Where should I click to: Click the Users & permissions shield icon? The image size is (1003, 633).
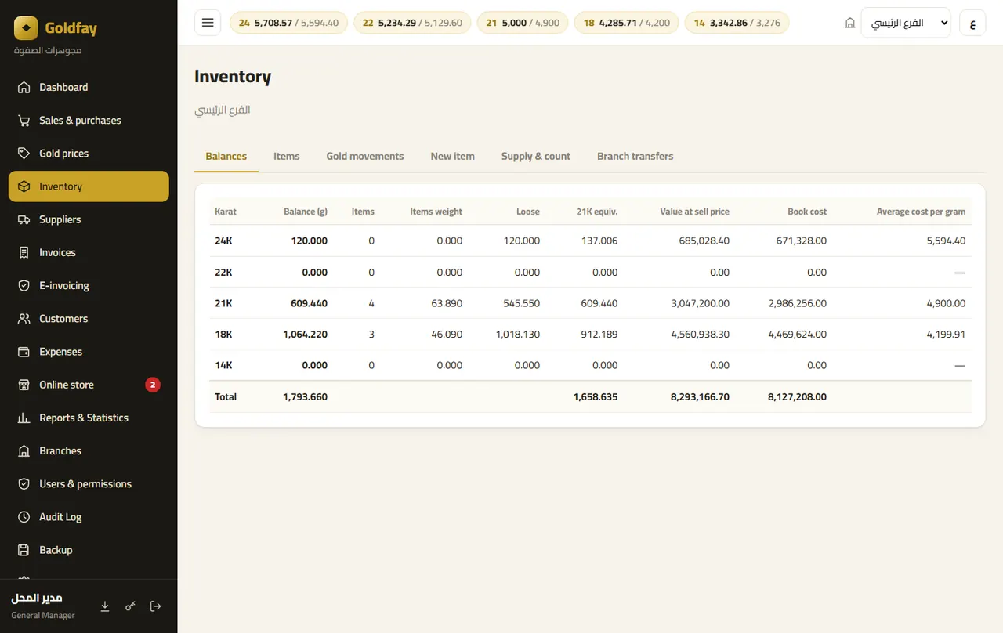tap(24, 483)
